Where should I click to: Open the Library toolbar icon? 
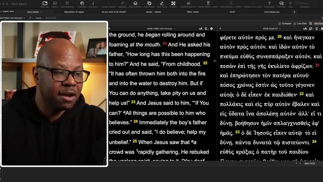coord(55,4)
